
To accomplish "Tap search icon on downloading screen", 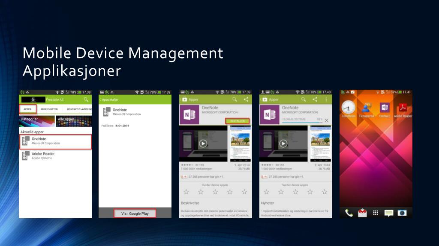I will 303,99.
